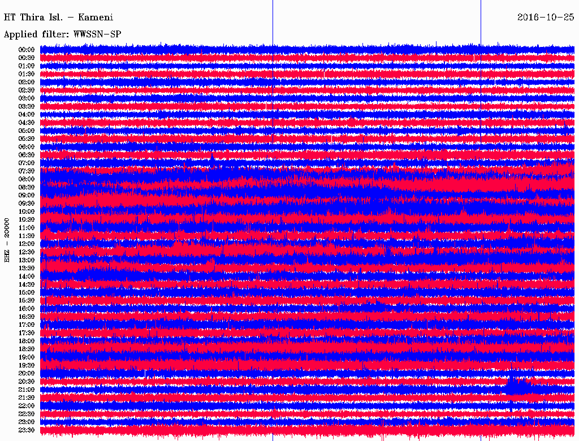Select the 12:00 time label
Screen dimensions: 579x441
[x=27, y=244]
